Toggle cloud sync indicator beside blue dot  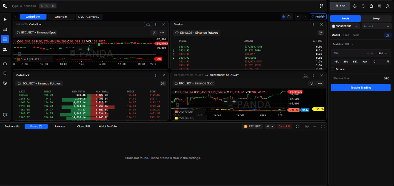click(289, 17)
